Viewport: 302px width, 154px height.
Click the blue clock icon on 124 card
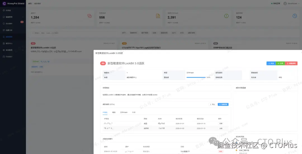(x=295, y=16)
